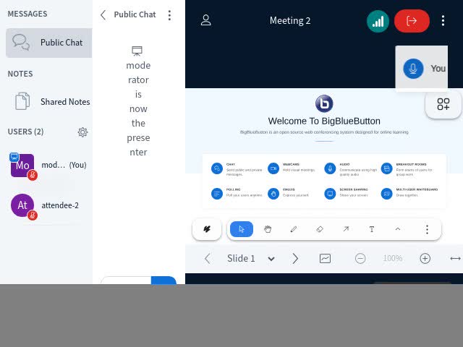The width and height of the screenshot is (463, 347).
Task: Zoom out the presentation
Action: coord(360,259)
